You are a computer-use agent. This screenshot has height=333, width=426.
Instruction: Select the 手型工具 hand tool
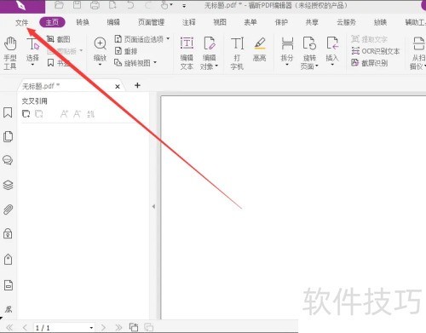pyautogui.click(x=10, y=54)
